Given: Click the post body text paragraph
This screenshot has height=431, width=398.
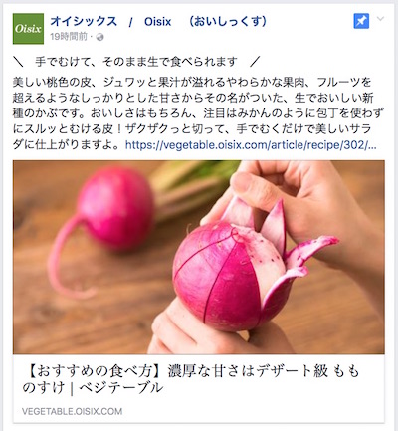Looking at the screenshot, I should coord(198,113).
